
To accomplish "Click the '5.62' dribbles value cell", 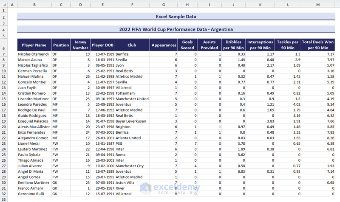I will pyautogui.click(x=233, y=155).
